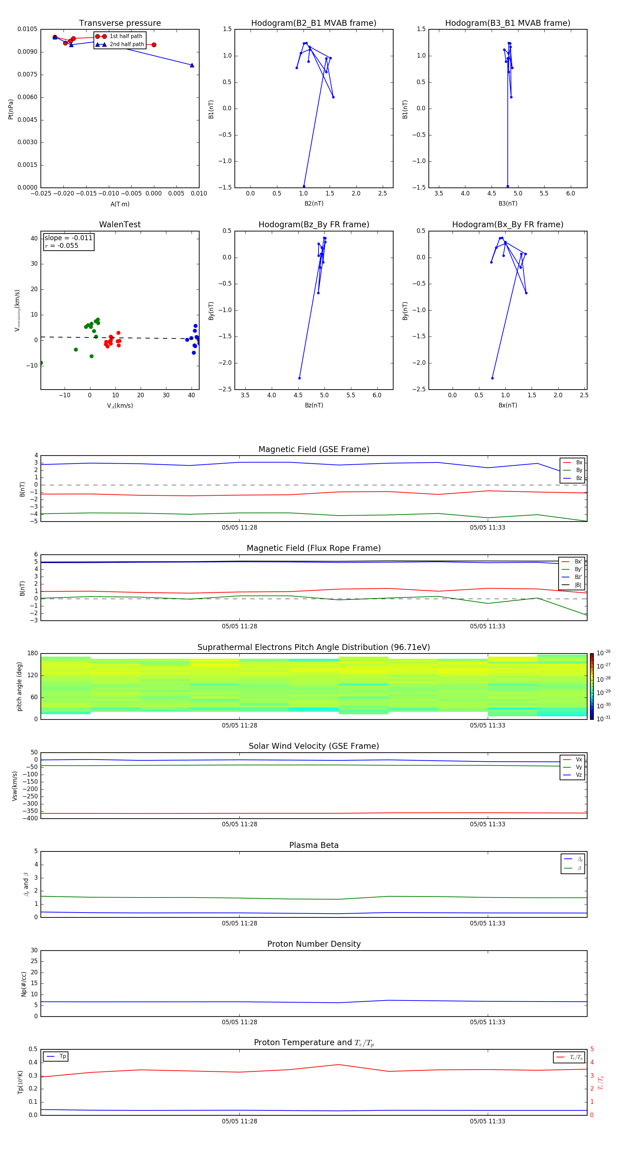This screenshot has height=1152, width=628.
Task: Click the 'Tp(10^6K)' y-axis label
Action: click(20, 1082)
